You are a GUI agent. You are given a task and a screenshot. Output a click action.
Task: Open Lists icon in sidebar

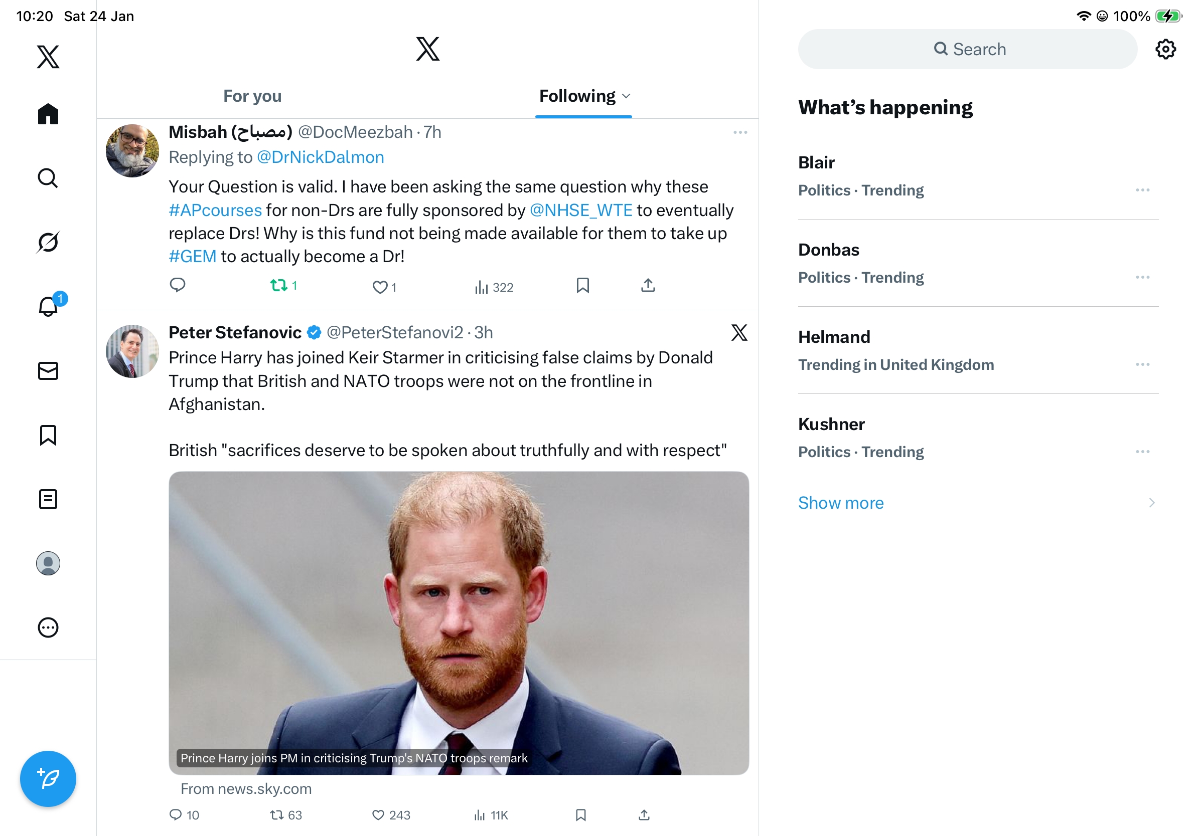tap(48, 499)
